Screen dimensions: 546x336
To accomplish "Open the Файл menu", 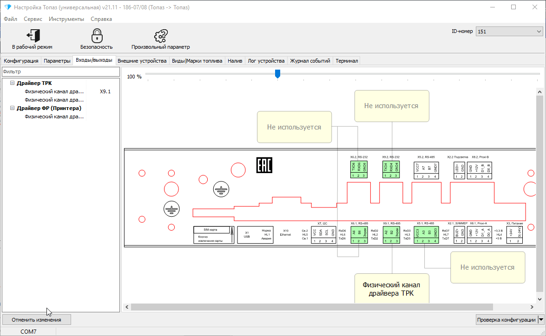I will (10, 19).
